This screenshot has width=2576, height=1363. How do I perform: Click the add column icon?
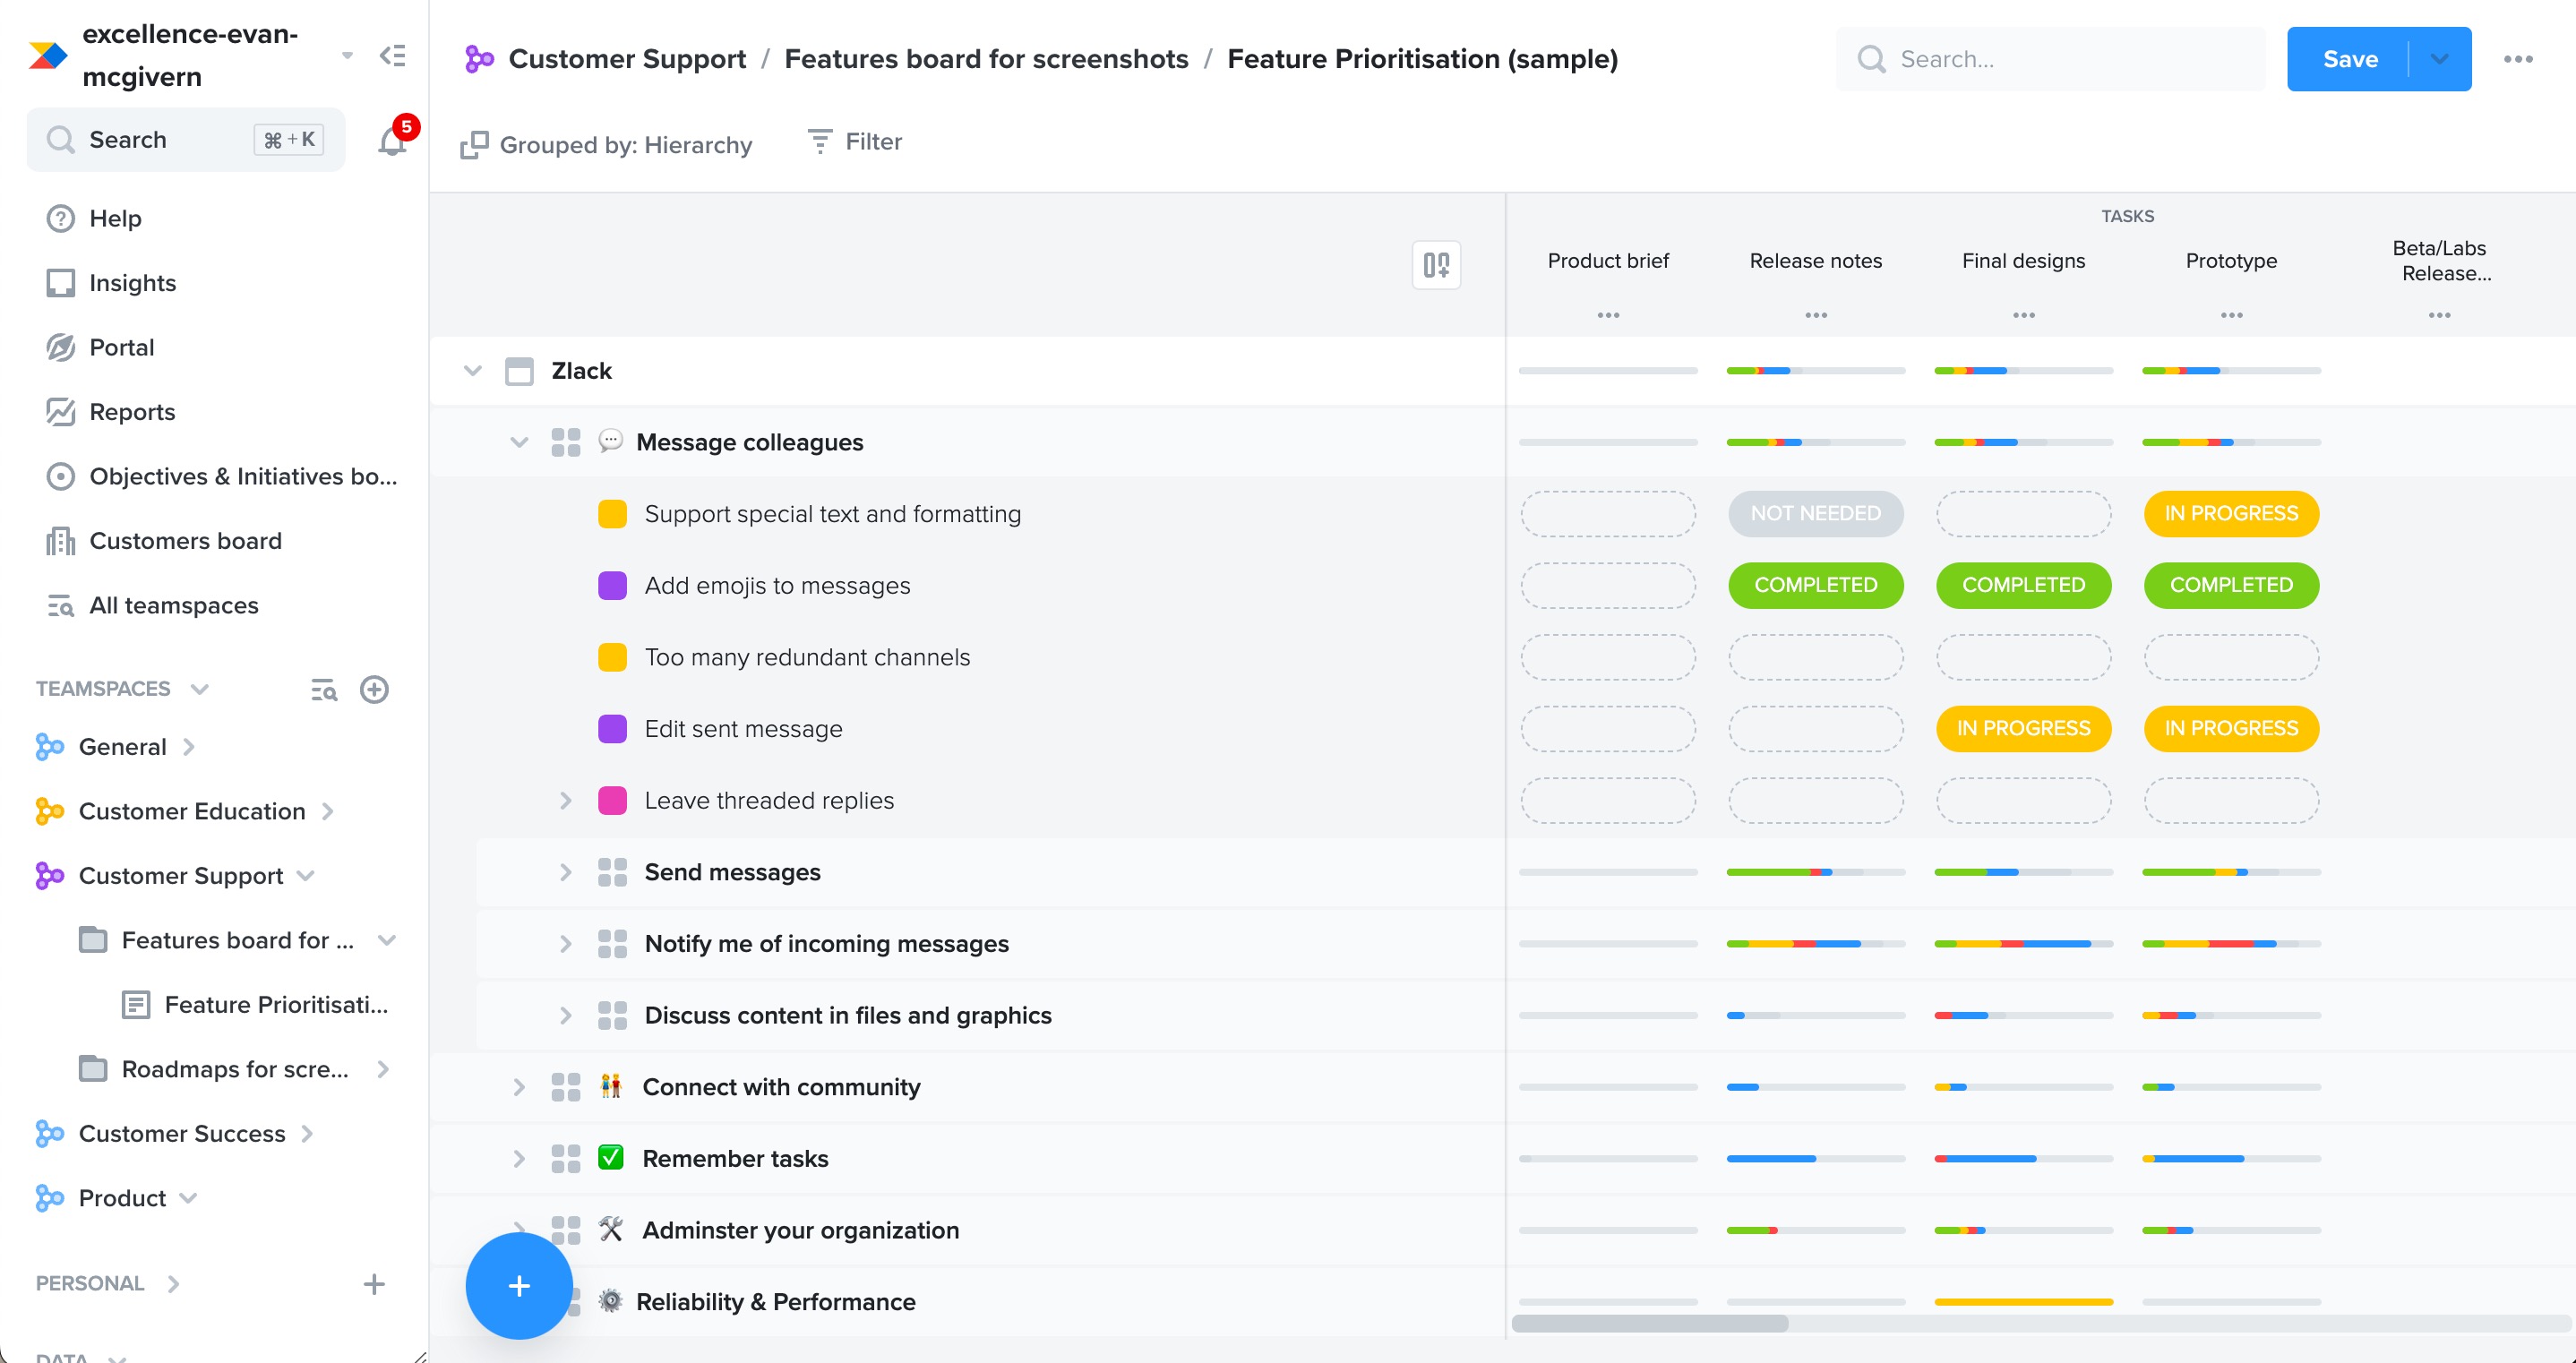click(x=1436, y=265)
